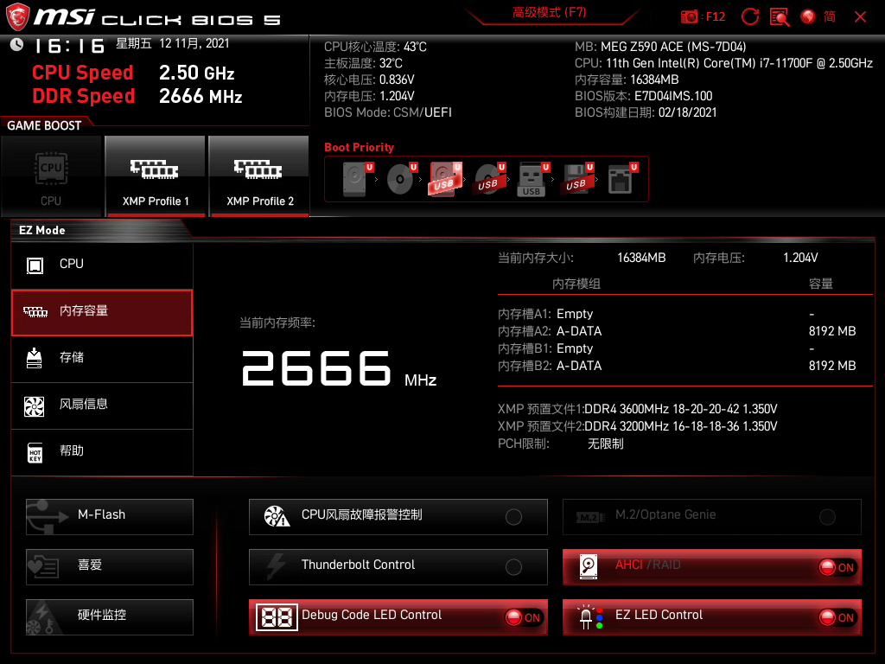Click the optical disc boot device icon
Image resolution: width=885 pixels, height=664 pixels.
[399, 179]
